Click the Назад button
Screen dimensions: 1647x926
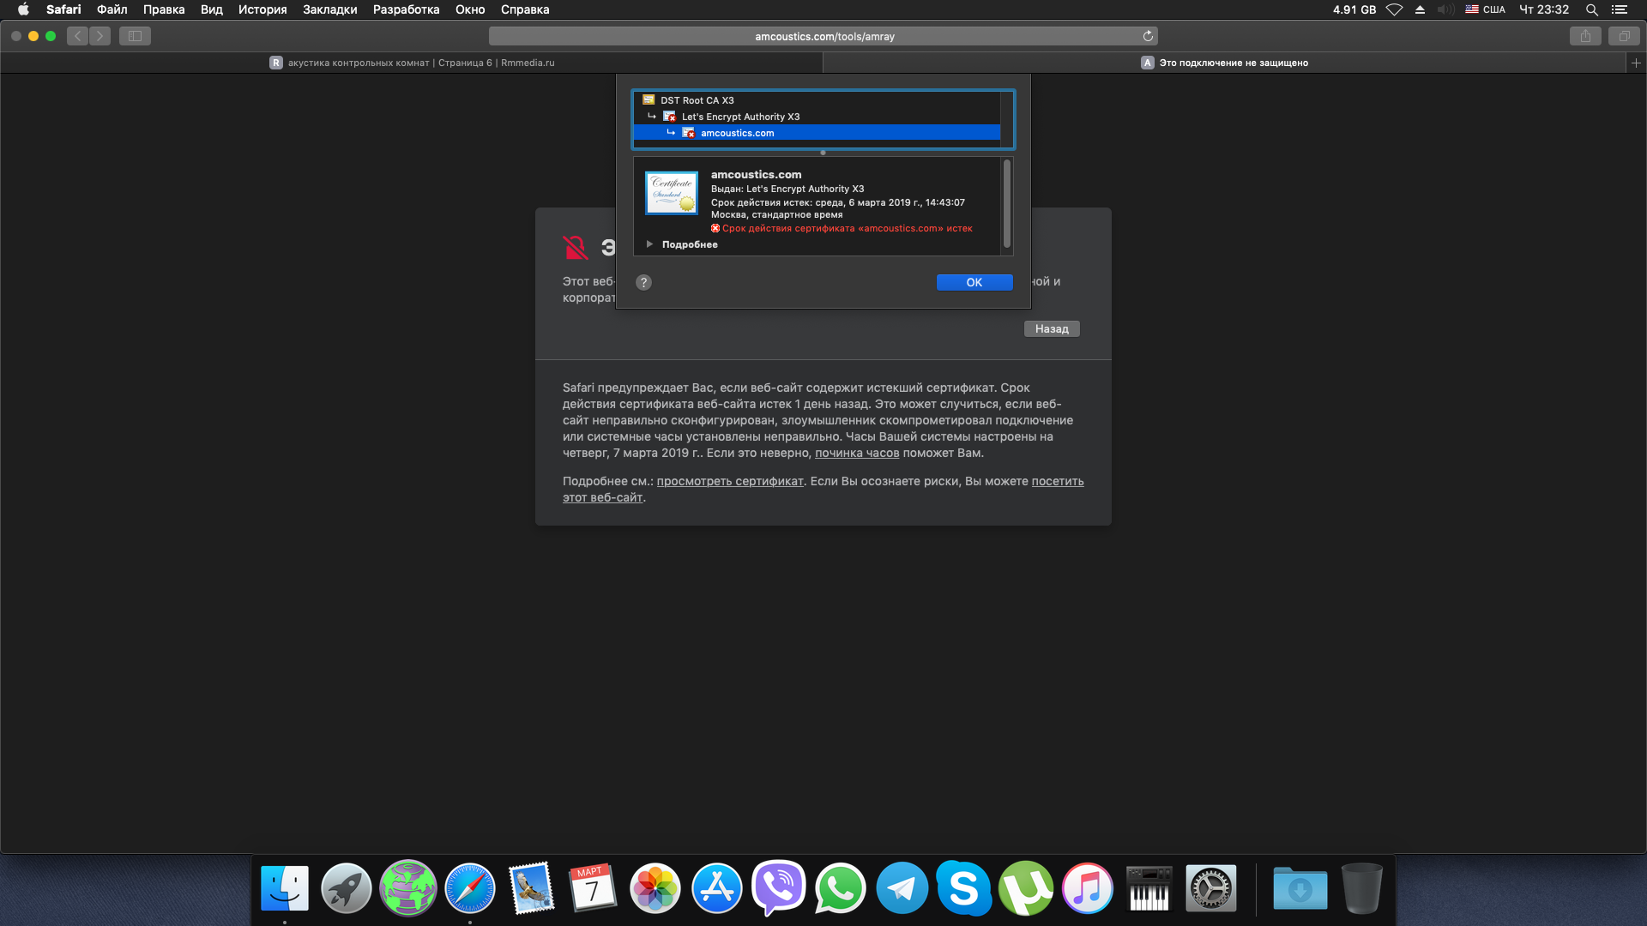pos(1051,329)
